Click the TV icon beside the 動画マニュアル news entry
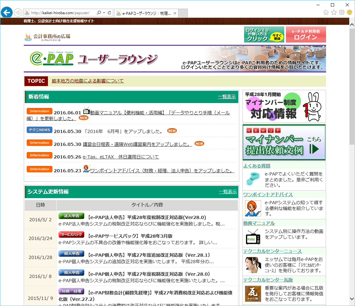Viewport: 355px width, 306px height. tap(86, 111)
